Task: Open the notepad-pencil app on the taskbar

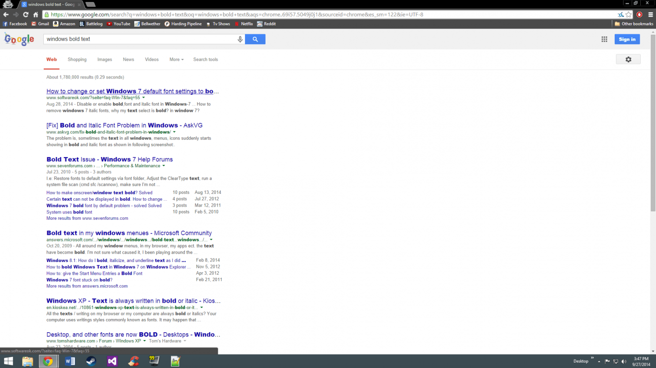Action: pyautogui.click(x=176, y=362)
